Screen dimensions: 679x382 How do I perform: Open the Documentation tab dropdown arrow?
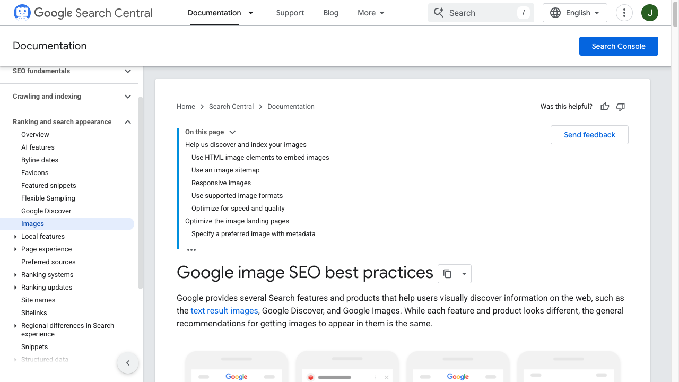[x=251, y=13]
